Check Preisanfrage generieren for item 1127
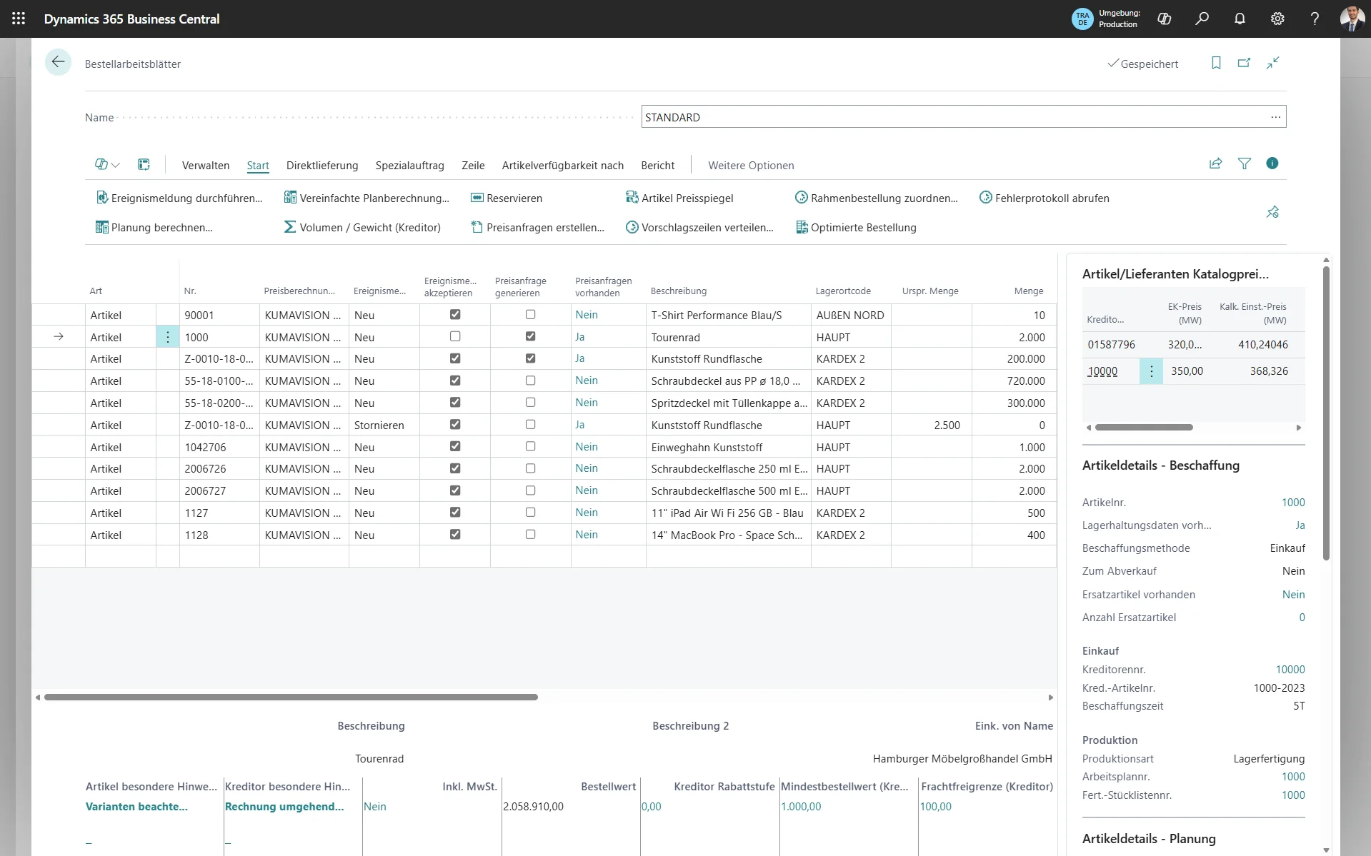Viewport: 1371px width, 856px height. tap(530, 513)
